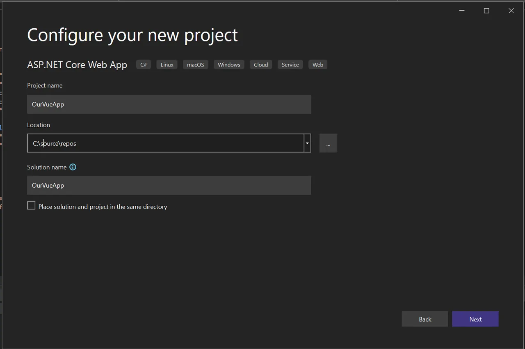Click the Cloud tag
The width and height of the screenshot is (525, 349).
point(261,64)
